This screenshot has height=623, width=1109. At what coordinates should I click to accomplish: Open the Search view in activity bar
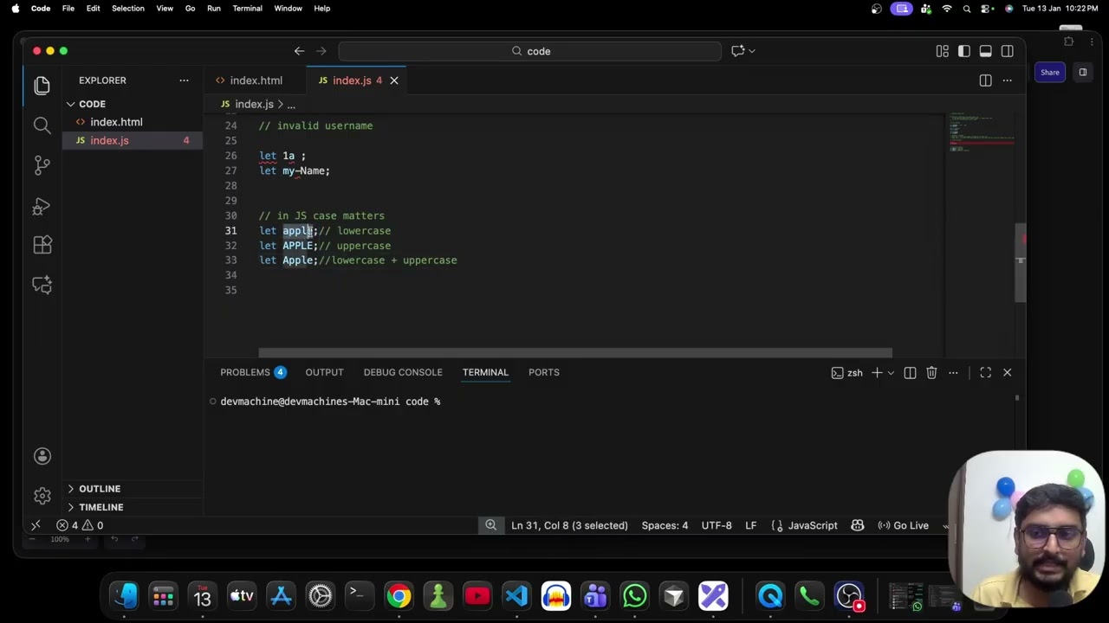click(x=42, y=125)
